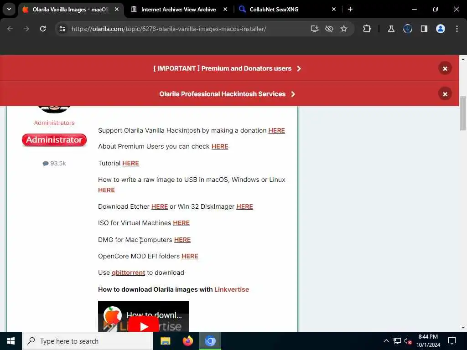Click the 93.5k posts count
This screenshot has height=350, width=467.
coord(54,164)
